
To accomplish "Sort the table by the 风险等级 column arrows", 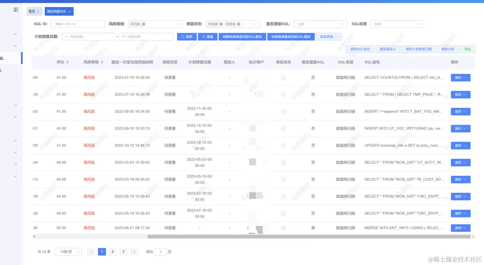I will coord(102,62).
